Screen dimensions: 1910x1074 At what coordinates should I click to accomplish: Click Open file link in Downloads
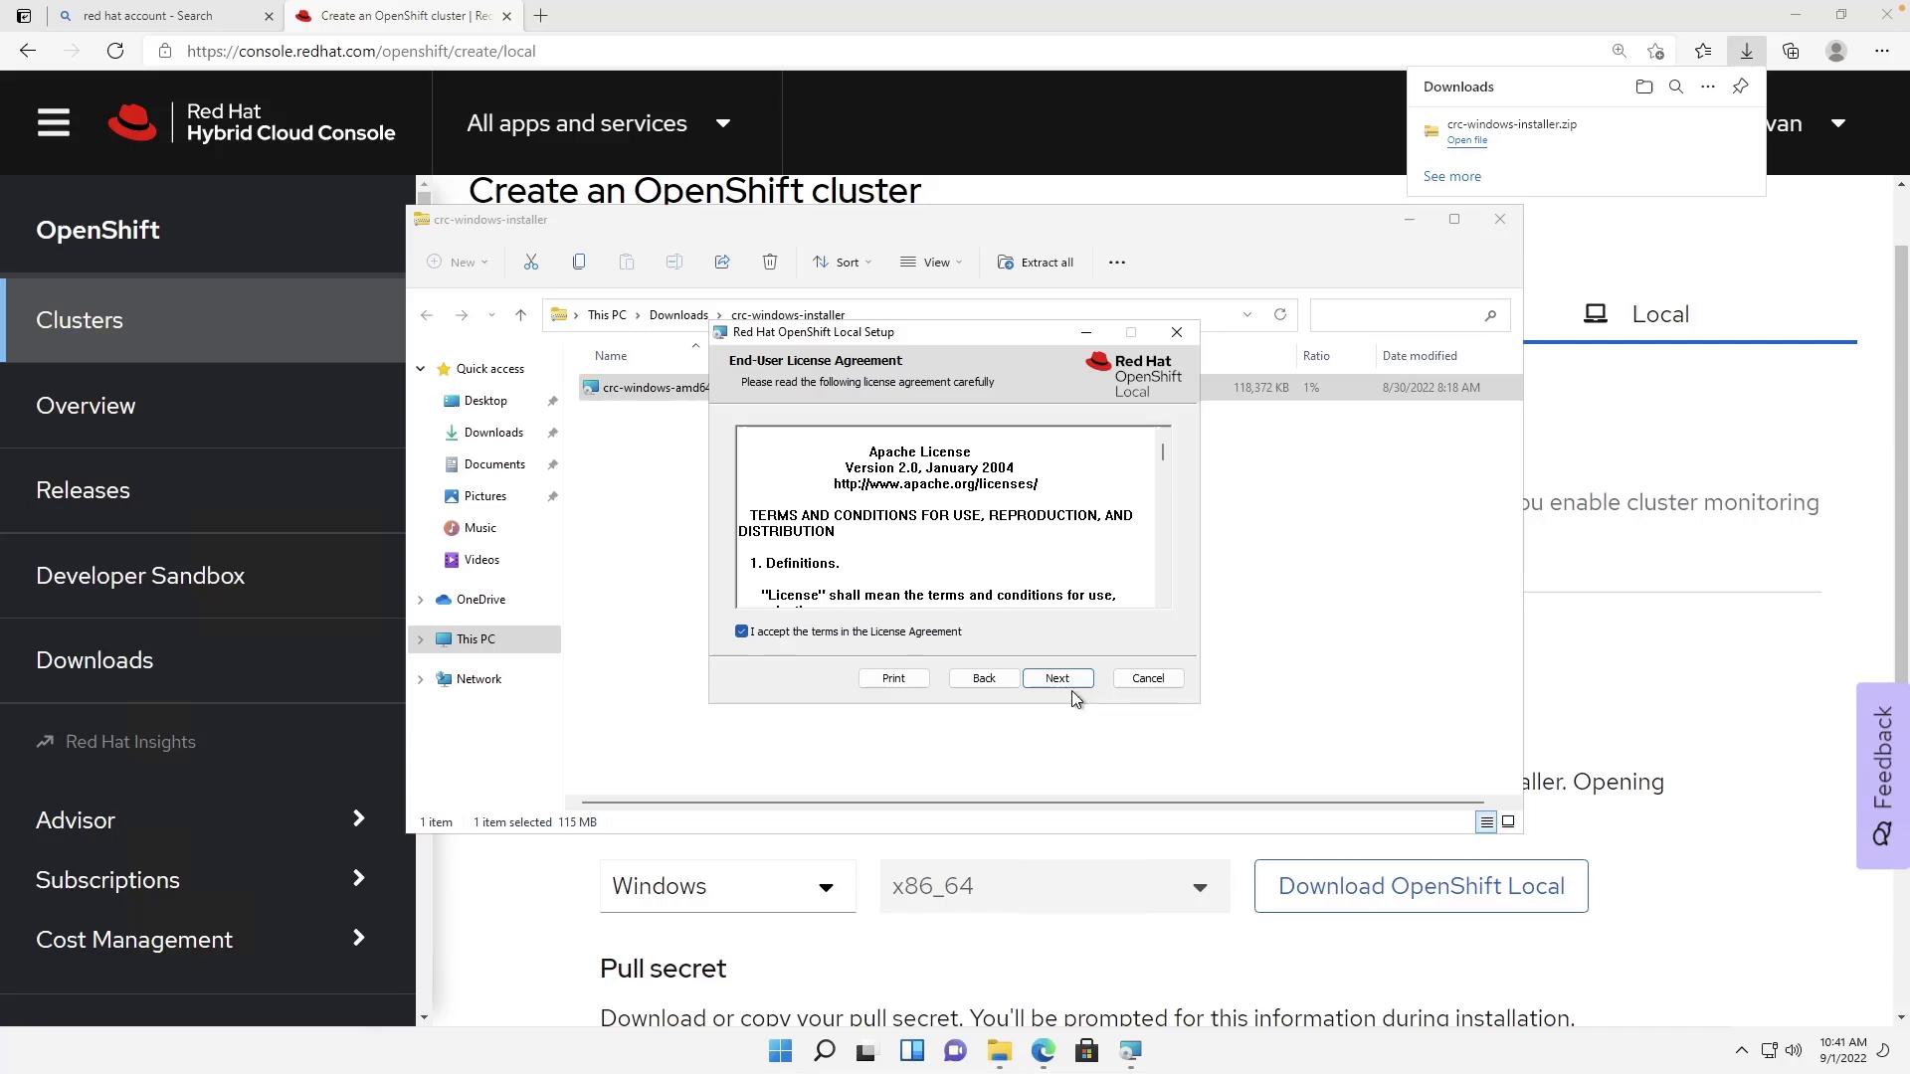click(x=1466, y=140)
